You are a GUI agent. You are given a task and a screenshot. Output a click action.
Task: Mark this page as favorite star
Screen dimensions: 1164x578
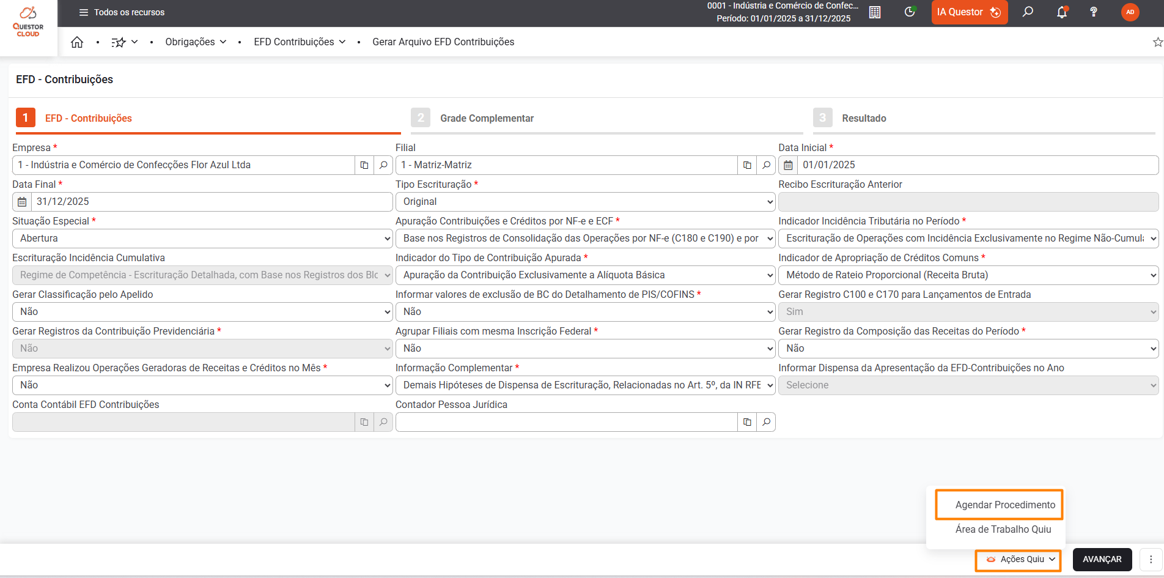(x=1157, y=42)
